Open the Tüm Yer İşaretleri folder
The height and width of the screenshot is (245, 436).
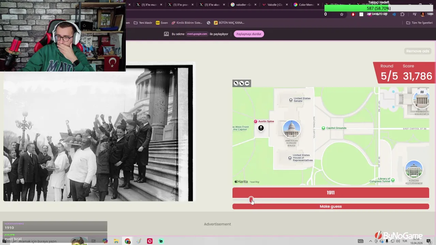pyautogui.click(x=419, y=23)
